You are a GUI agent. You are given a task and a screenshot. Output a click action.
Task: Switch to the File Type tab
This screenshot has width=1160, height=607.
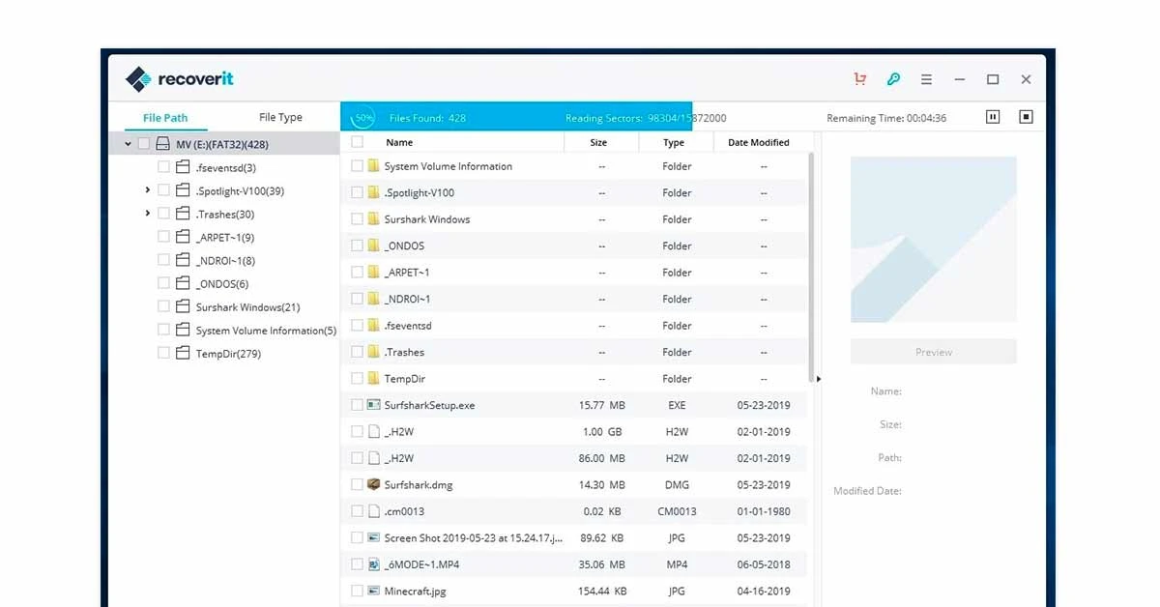[279, 117]
